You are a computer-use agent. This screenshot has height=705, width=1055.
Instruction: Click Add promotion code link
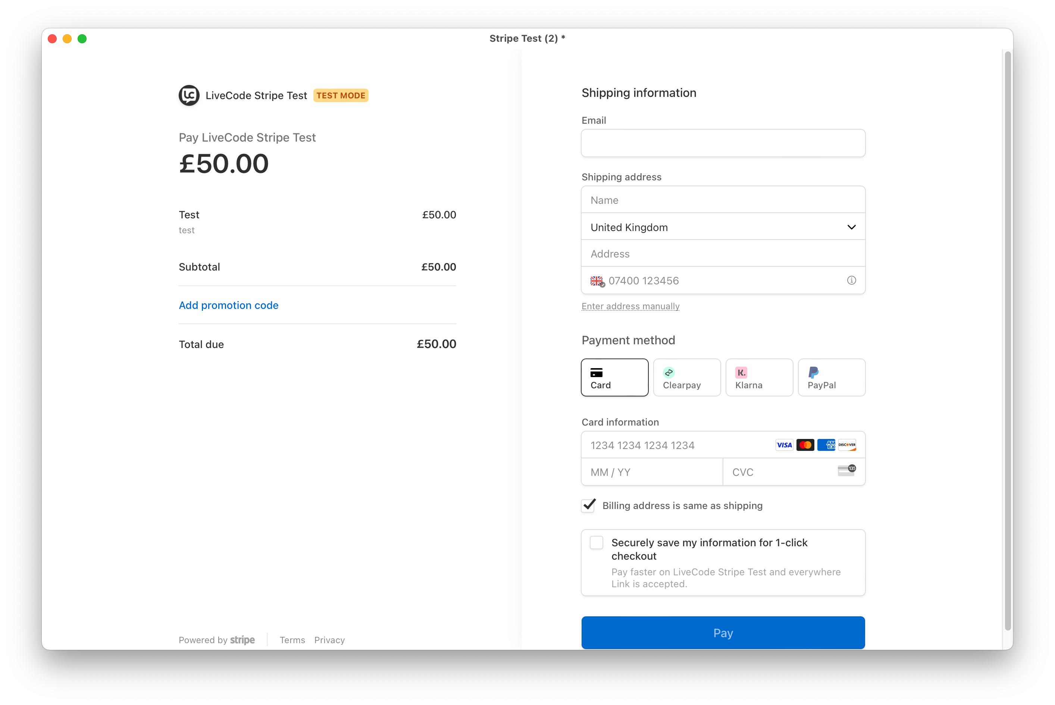click(229, 305)
